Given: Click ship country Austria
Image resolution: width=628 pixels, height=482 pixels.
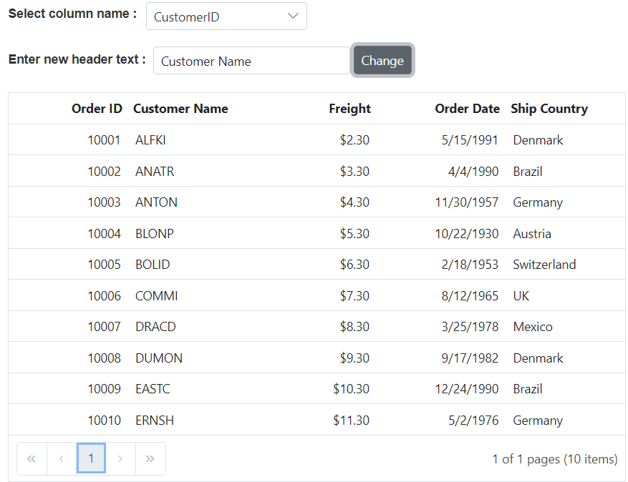Looking at the screenshot, I should pyautogui.click(x=532, y=233).
